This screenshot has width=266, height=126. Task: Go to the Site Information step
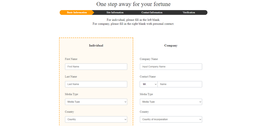point(115,13)
